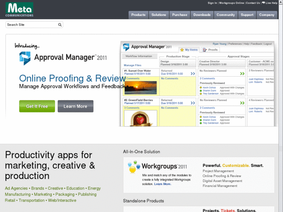Screen dimensions: 283x212
Task: Open the Products menu
Action: click(138, 15)
